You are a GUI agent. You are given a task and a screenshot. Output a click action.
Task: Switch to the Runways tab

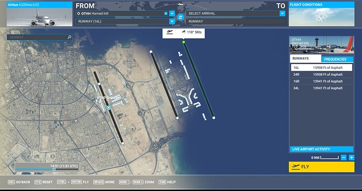coord(306,59)
